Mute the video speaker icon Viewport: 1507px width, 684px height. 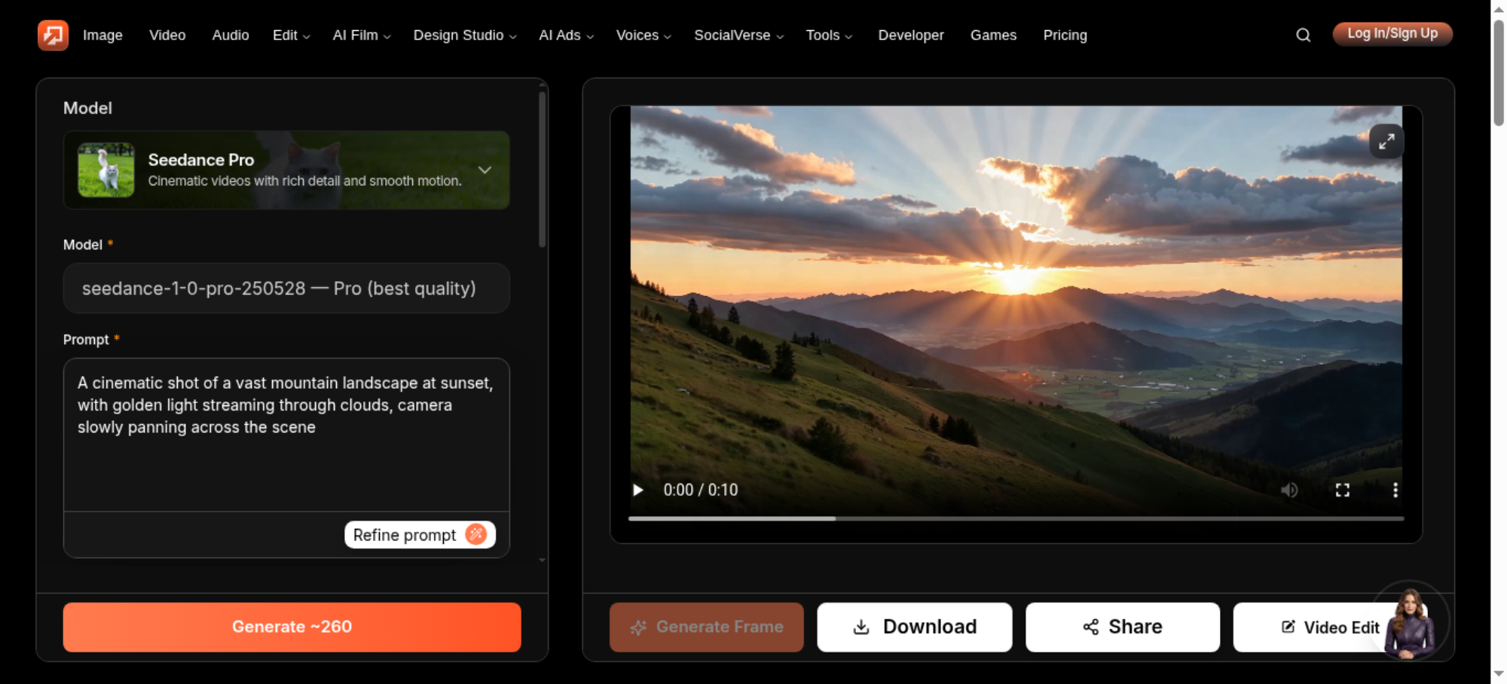pyautogui.click(x=1289, y=490)
